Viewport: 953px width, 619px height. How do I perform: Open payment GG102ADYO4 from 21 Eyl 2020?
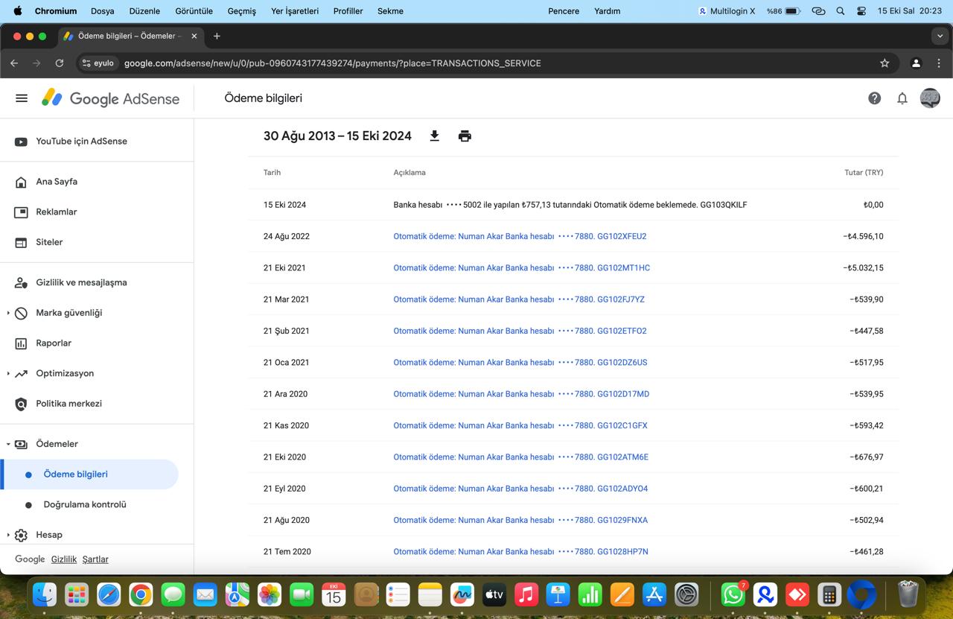[520, 489]
